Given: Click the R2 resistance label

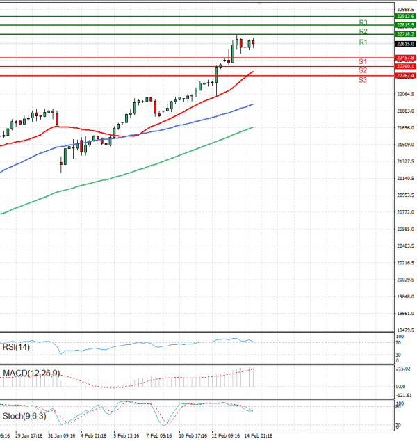Looking at the screenshot, I should [363, 31].
